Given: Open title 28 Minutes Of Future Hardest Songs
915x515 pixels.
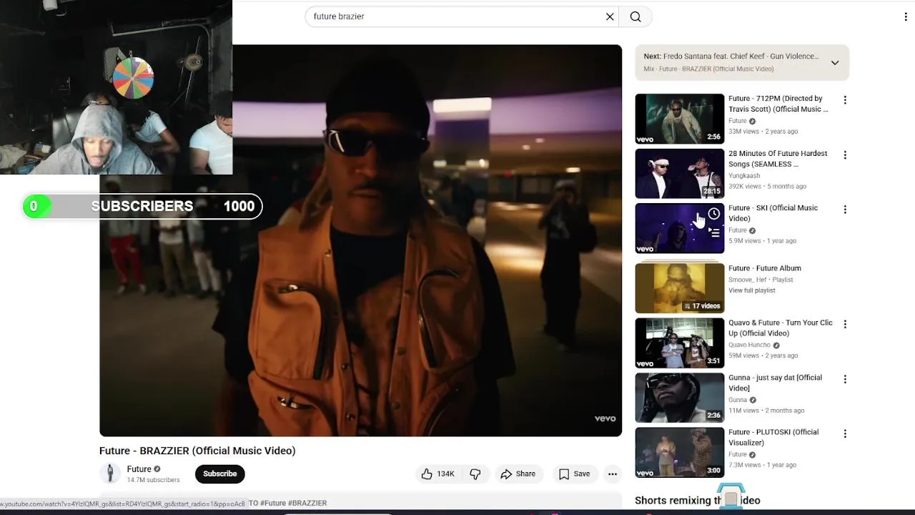Looking at the screenshot, I should tap(778, 159).
